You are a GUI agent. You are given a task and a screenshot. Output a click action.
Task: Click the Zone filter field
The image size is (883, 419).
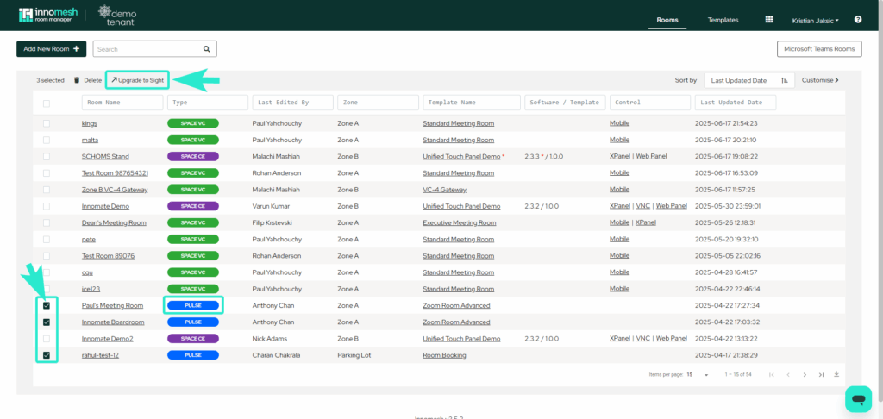pos(379,103)
